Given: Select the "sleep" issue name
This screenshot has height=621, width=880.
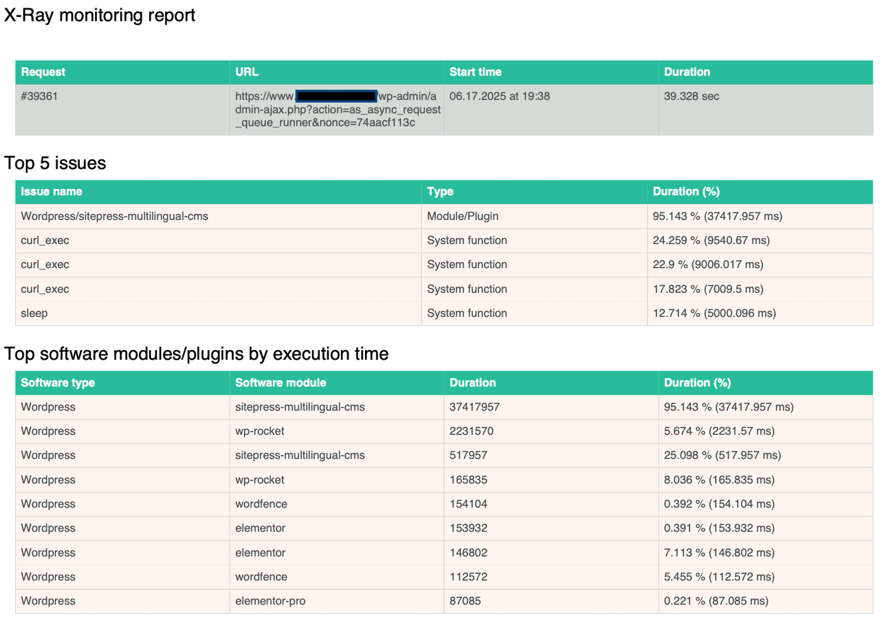Looking at the screenshot, I should click(x=34, y=313).
